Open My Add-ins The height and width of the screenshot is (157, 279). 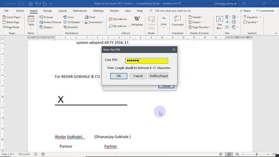click(x=118, y=26)
